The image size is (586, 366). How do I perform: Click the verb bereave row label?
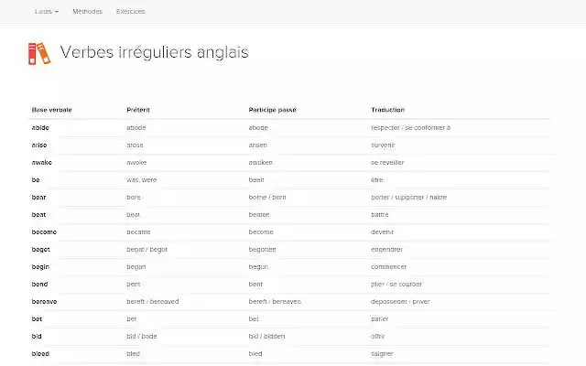click(44, 301)
